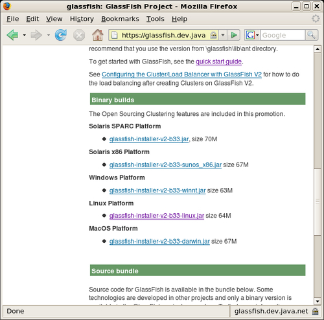324x320 pixels.
Task: Click the Source bundle section header
Action: click(x=198, y=270)
